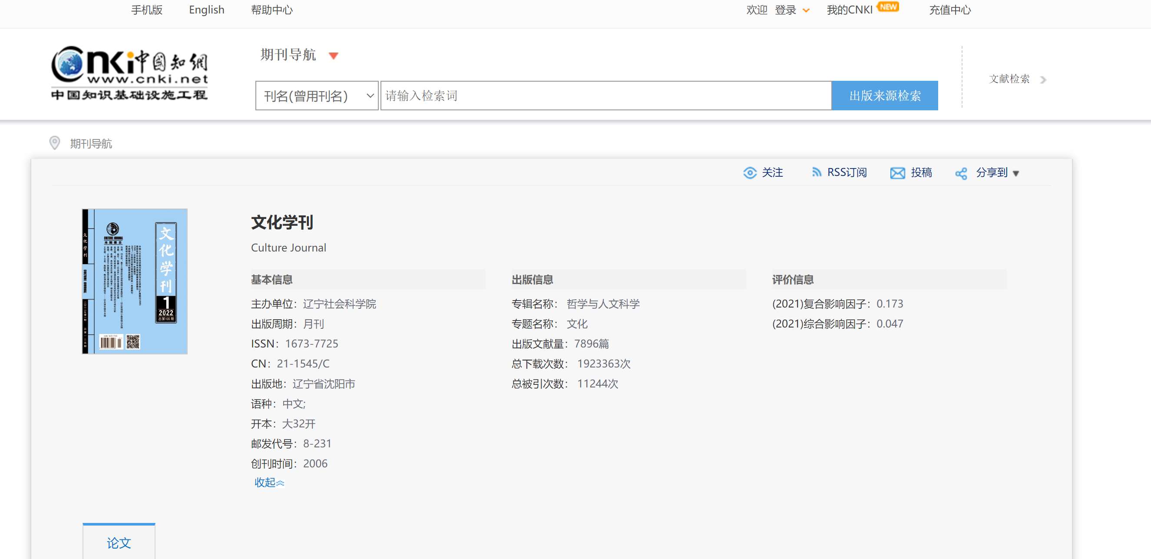Viewport: 1151px width, 559px height.
Task: Click the 文化学刊 journal cover thumbnail
Action: pyautogui.click(x=135, y=281)
